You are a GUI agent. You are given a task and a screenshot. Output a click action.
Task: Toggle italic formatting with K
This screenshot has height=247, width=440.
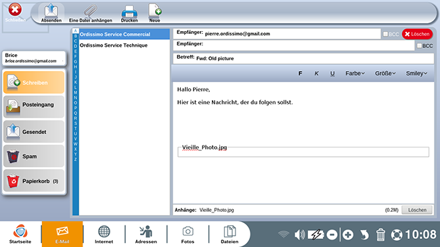pos(316,73)
